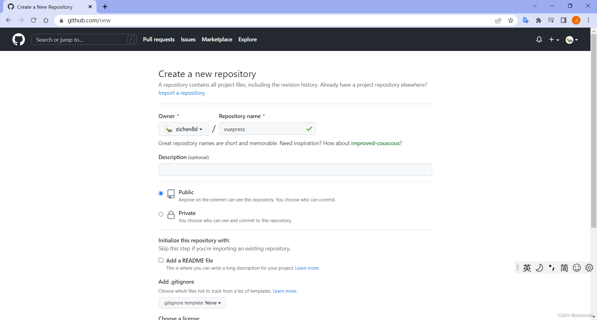Toggle the browser side panel
This screenshot has width=597, height=320.
pyautogui.click(x=563, y=20)
